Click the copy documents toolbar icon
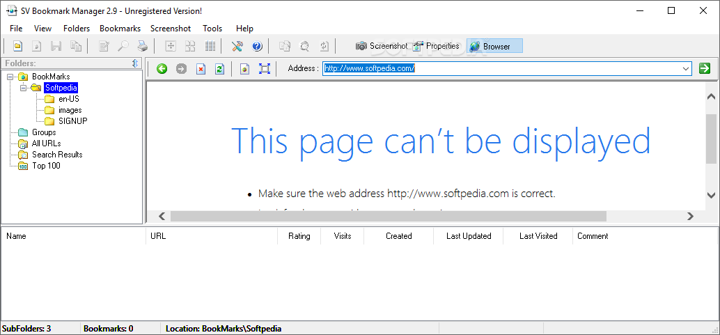Screen dimensions: 720x335 coord(75,46)
